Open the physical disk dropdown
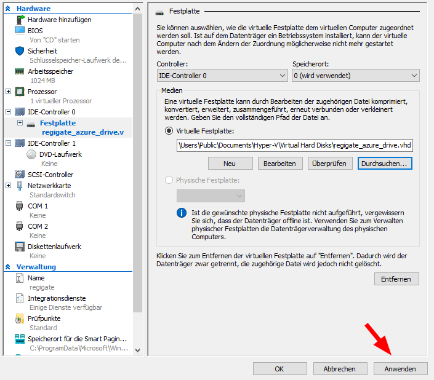 211,196
